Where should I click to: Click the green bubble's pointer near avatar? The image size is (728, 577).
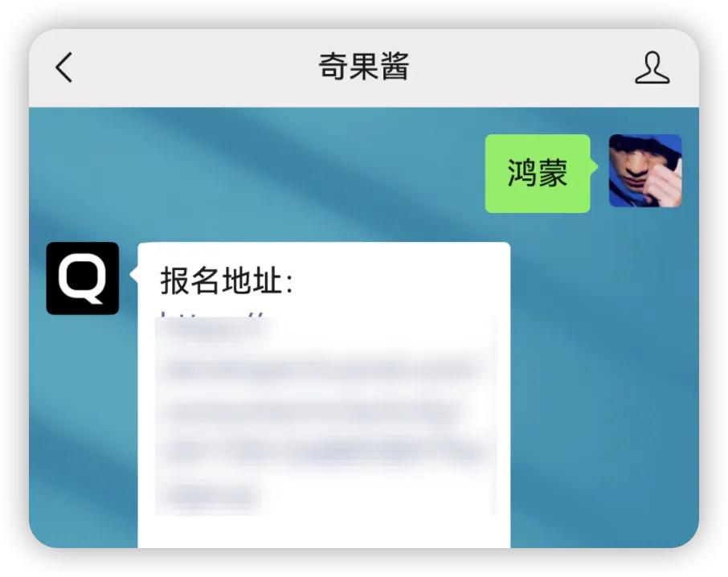coord(595,166)
